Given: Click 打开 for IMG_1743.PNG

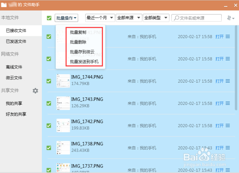Looking at the screenshot, I should pos(220,103).
